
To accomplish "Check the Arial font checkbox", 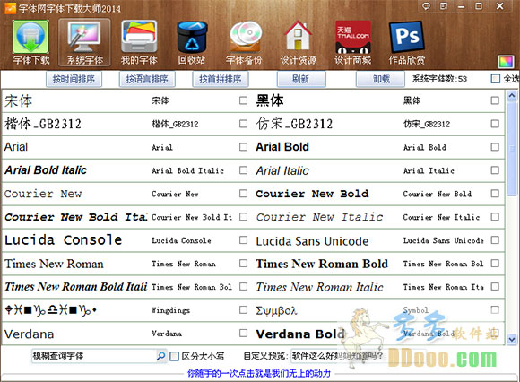I will click(x=244, y=147).
